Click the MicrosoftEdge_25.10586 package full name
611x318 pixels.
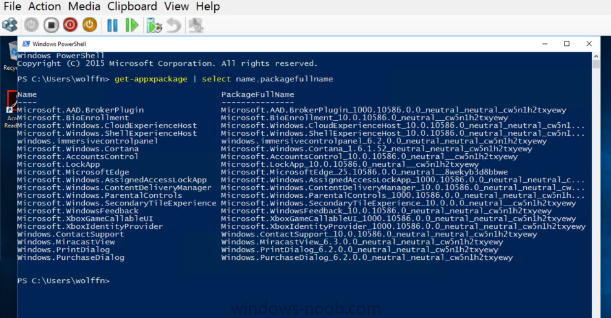364,172
